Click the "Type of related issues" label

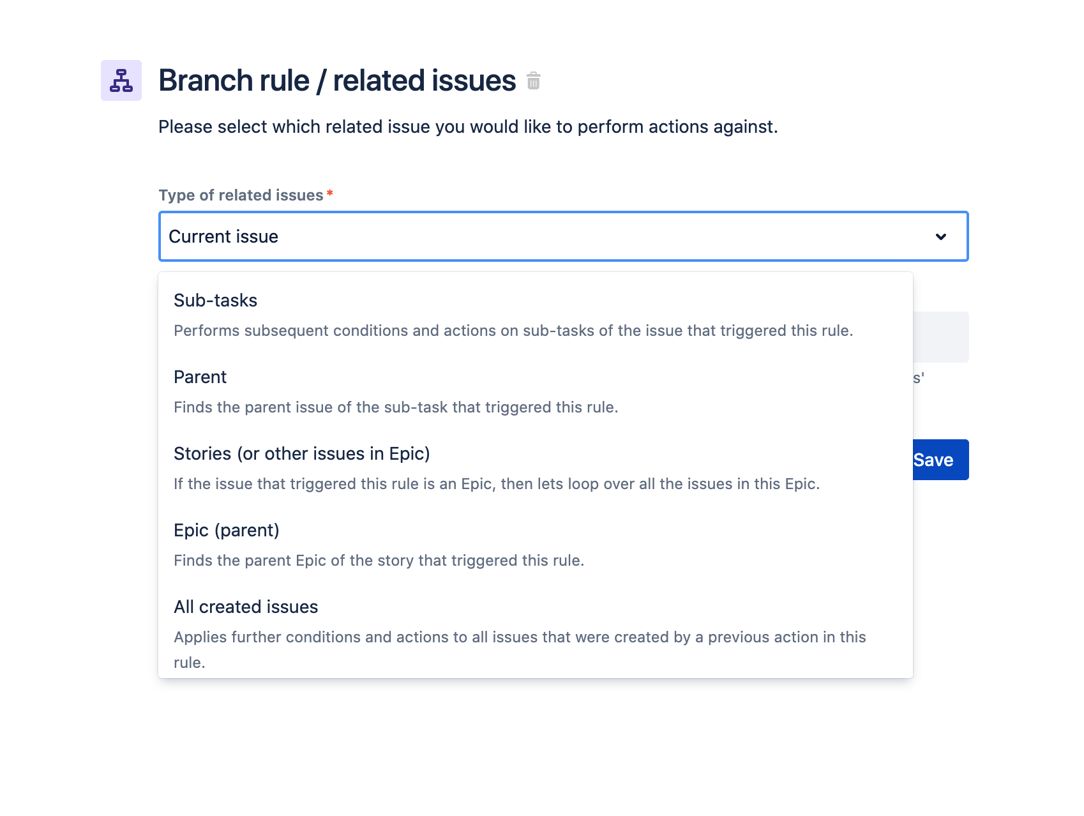(x=241, y=195)
